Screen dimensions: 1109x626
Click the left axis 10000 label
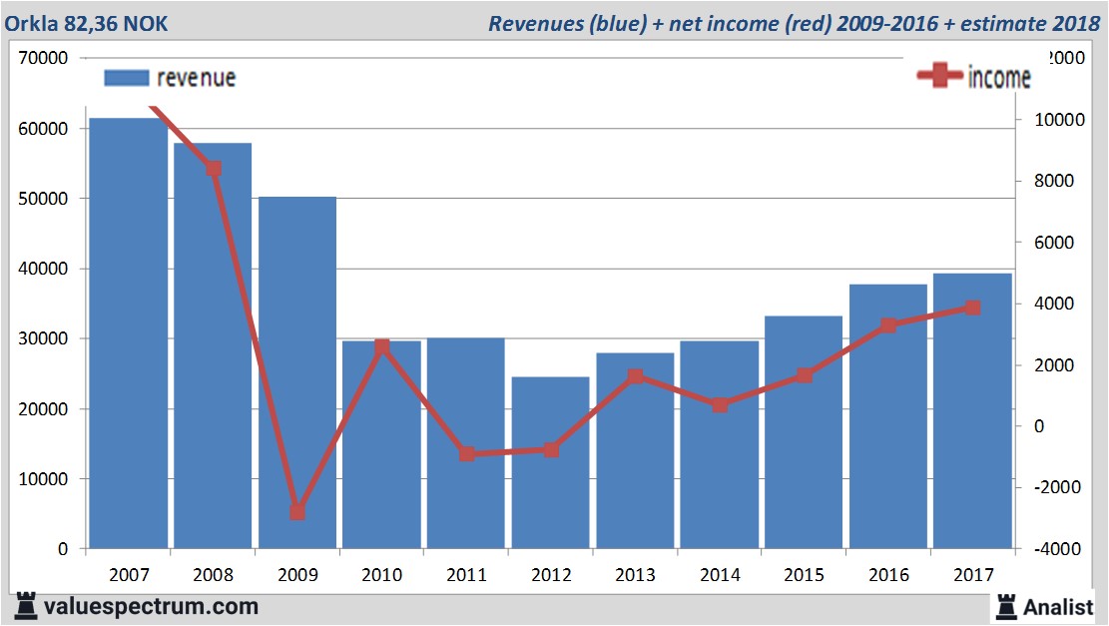pyautogui.click(x=43, y=479)
